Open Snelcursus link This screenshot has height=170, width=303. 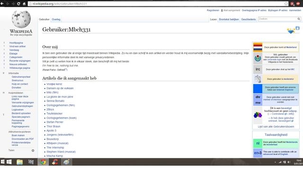click(18, 80)
